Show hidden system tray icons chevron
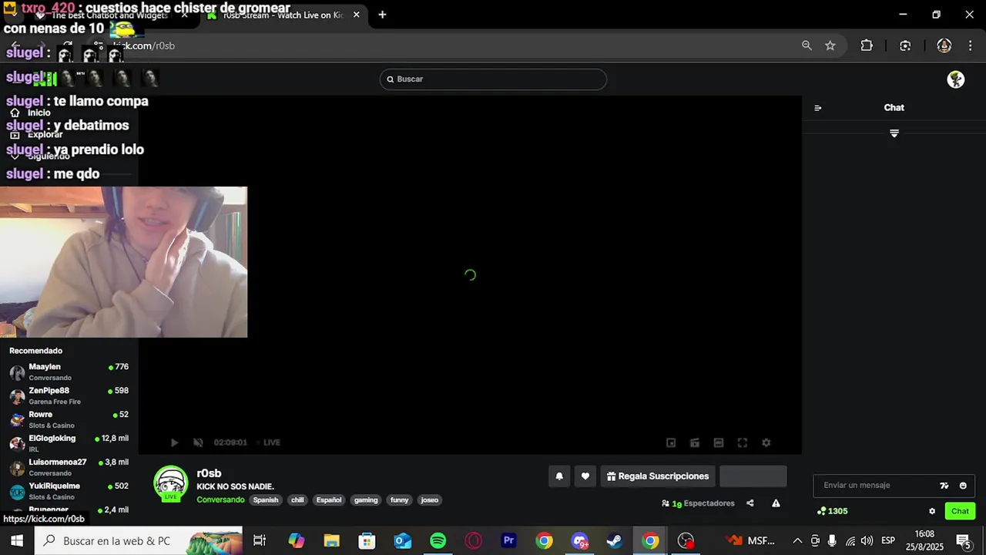Image resolution: width=986 pixels, height=555 pixels. pos(797,541)
